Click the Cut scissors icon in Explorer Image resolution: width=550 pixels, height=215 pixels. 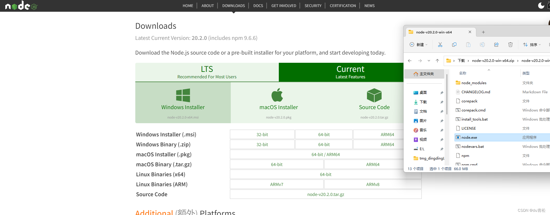pyautogui.click(x=440, y=45)
